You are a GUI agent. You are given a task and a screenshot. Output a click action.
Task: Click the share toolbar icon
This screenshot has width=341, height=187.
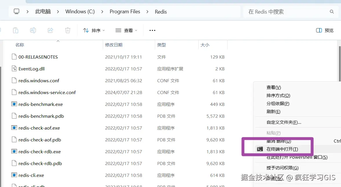(x=50, y=30)
